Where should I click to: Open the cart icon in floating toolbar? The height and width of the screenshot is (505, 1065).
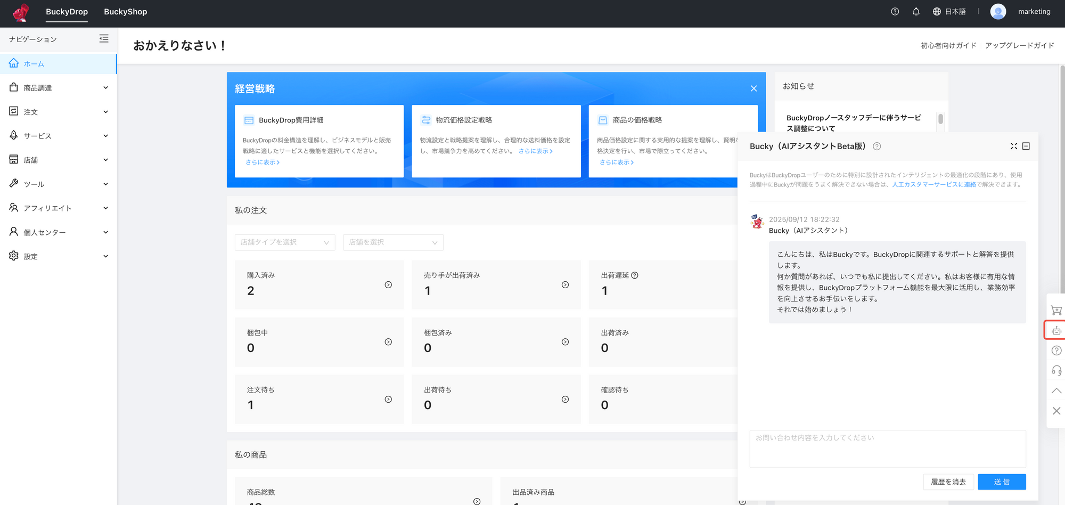pyautogui.click(x=1056, y=310)
